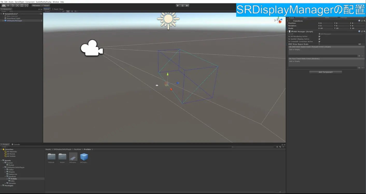Select the Rect Transform tool
Viewport: 366px width, 194px height.
click(22, 5)
